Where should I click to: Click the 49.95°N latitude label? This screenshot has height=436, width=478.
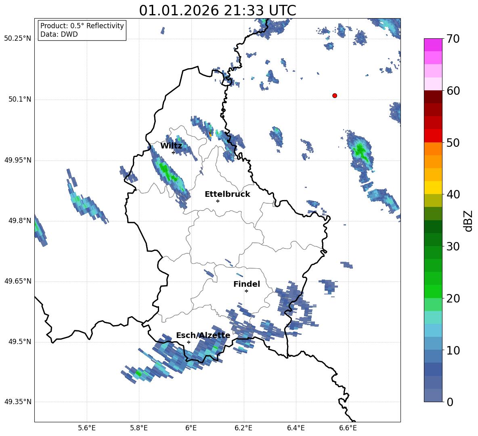[x=18, y=160]
